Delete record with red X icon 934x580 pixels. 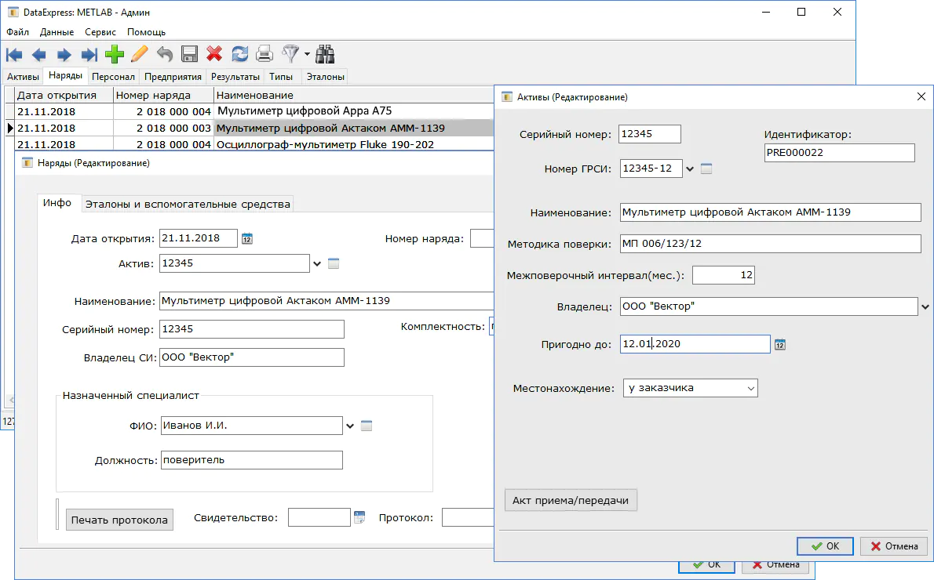(214, 54)
